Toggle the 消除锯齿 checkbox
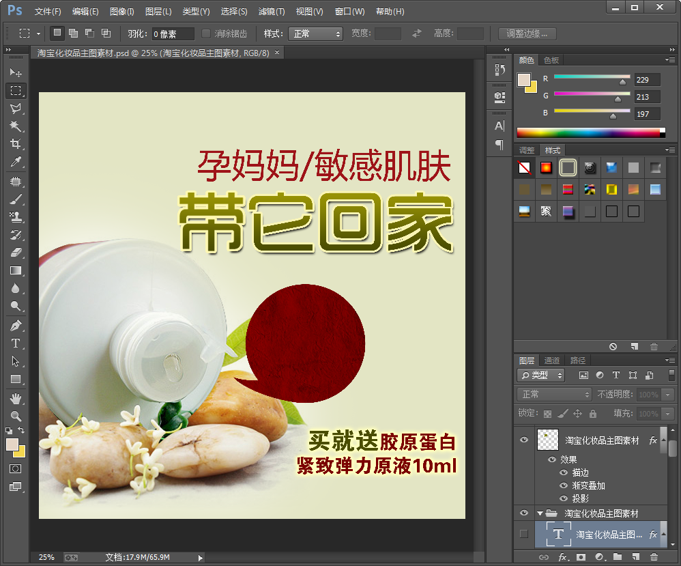 tap(206, 33)
